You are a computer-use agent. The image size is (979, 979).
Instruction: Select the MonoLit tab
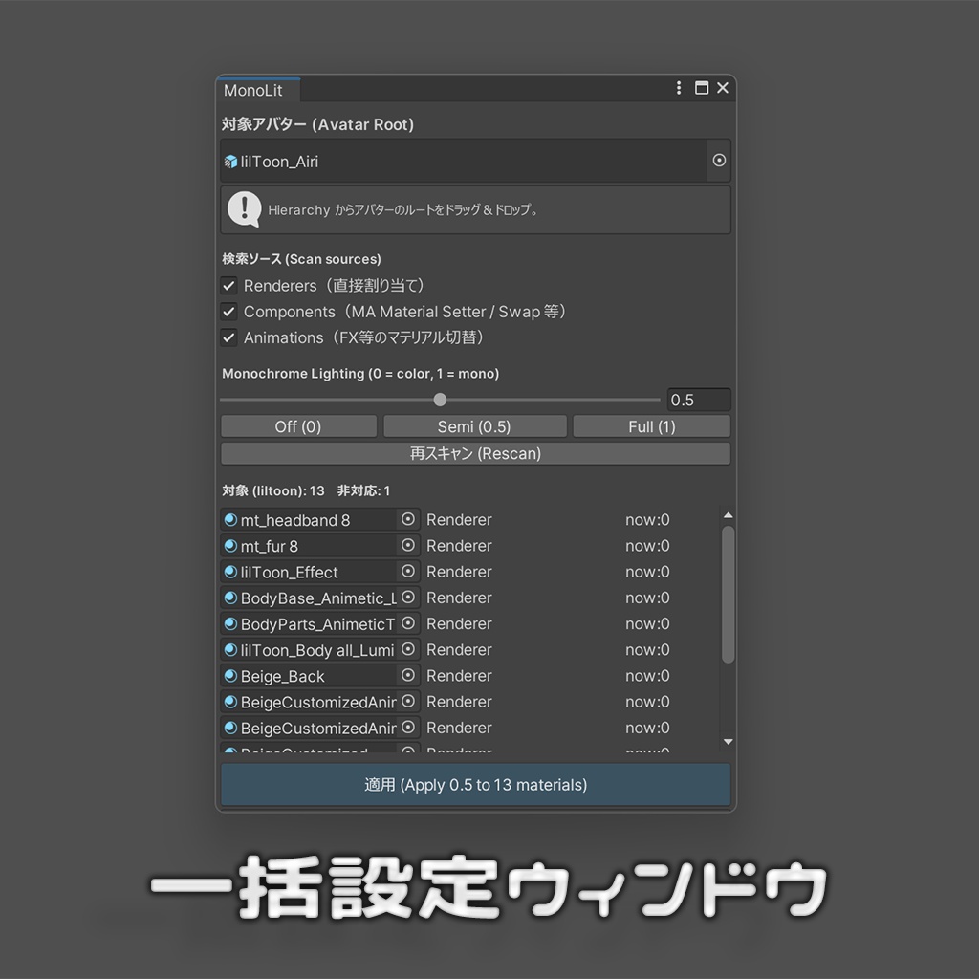[x=258, y=90]
